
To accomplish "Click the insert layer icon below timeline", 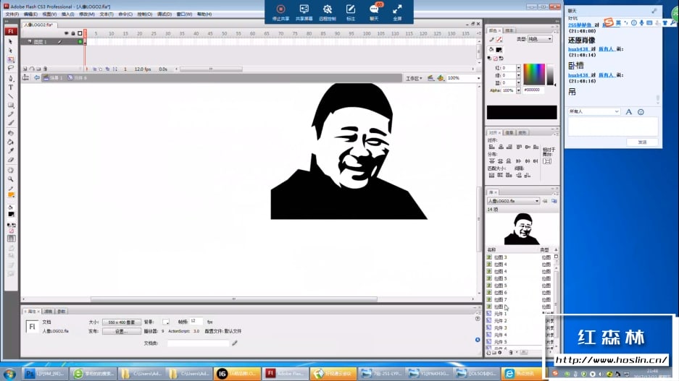I will tap(25, 69).
